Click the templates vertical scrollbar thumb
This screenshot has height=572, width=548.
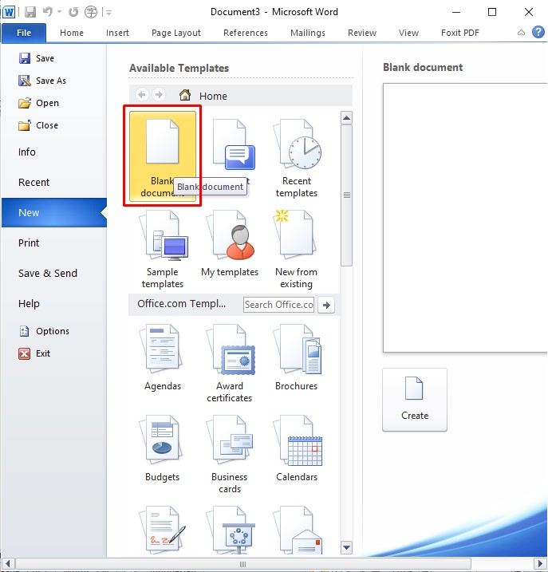[347, 195]
